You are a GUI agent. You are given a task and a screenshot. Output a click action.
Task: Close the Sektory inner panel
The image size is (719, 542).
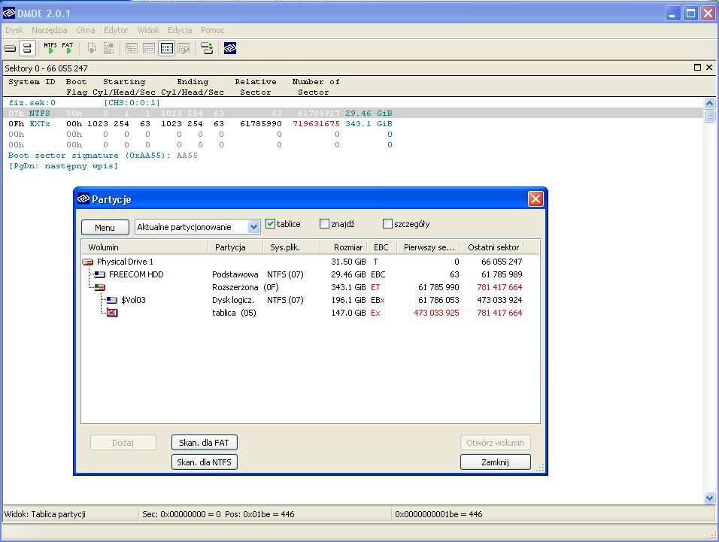(709, 68)
